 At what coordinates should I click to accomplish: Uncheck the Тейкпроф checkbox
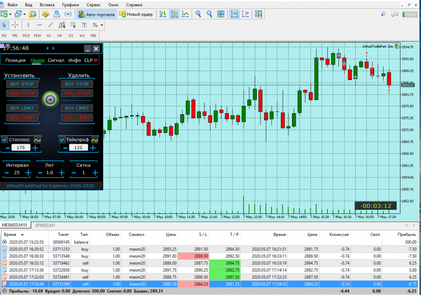click(x=62, y=140)
